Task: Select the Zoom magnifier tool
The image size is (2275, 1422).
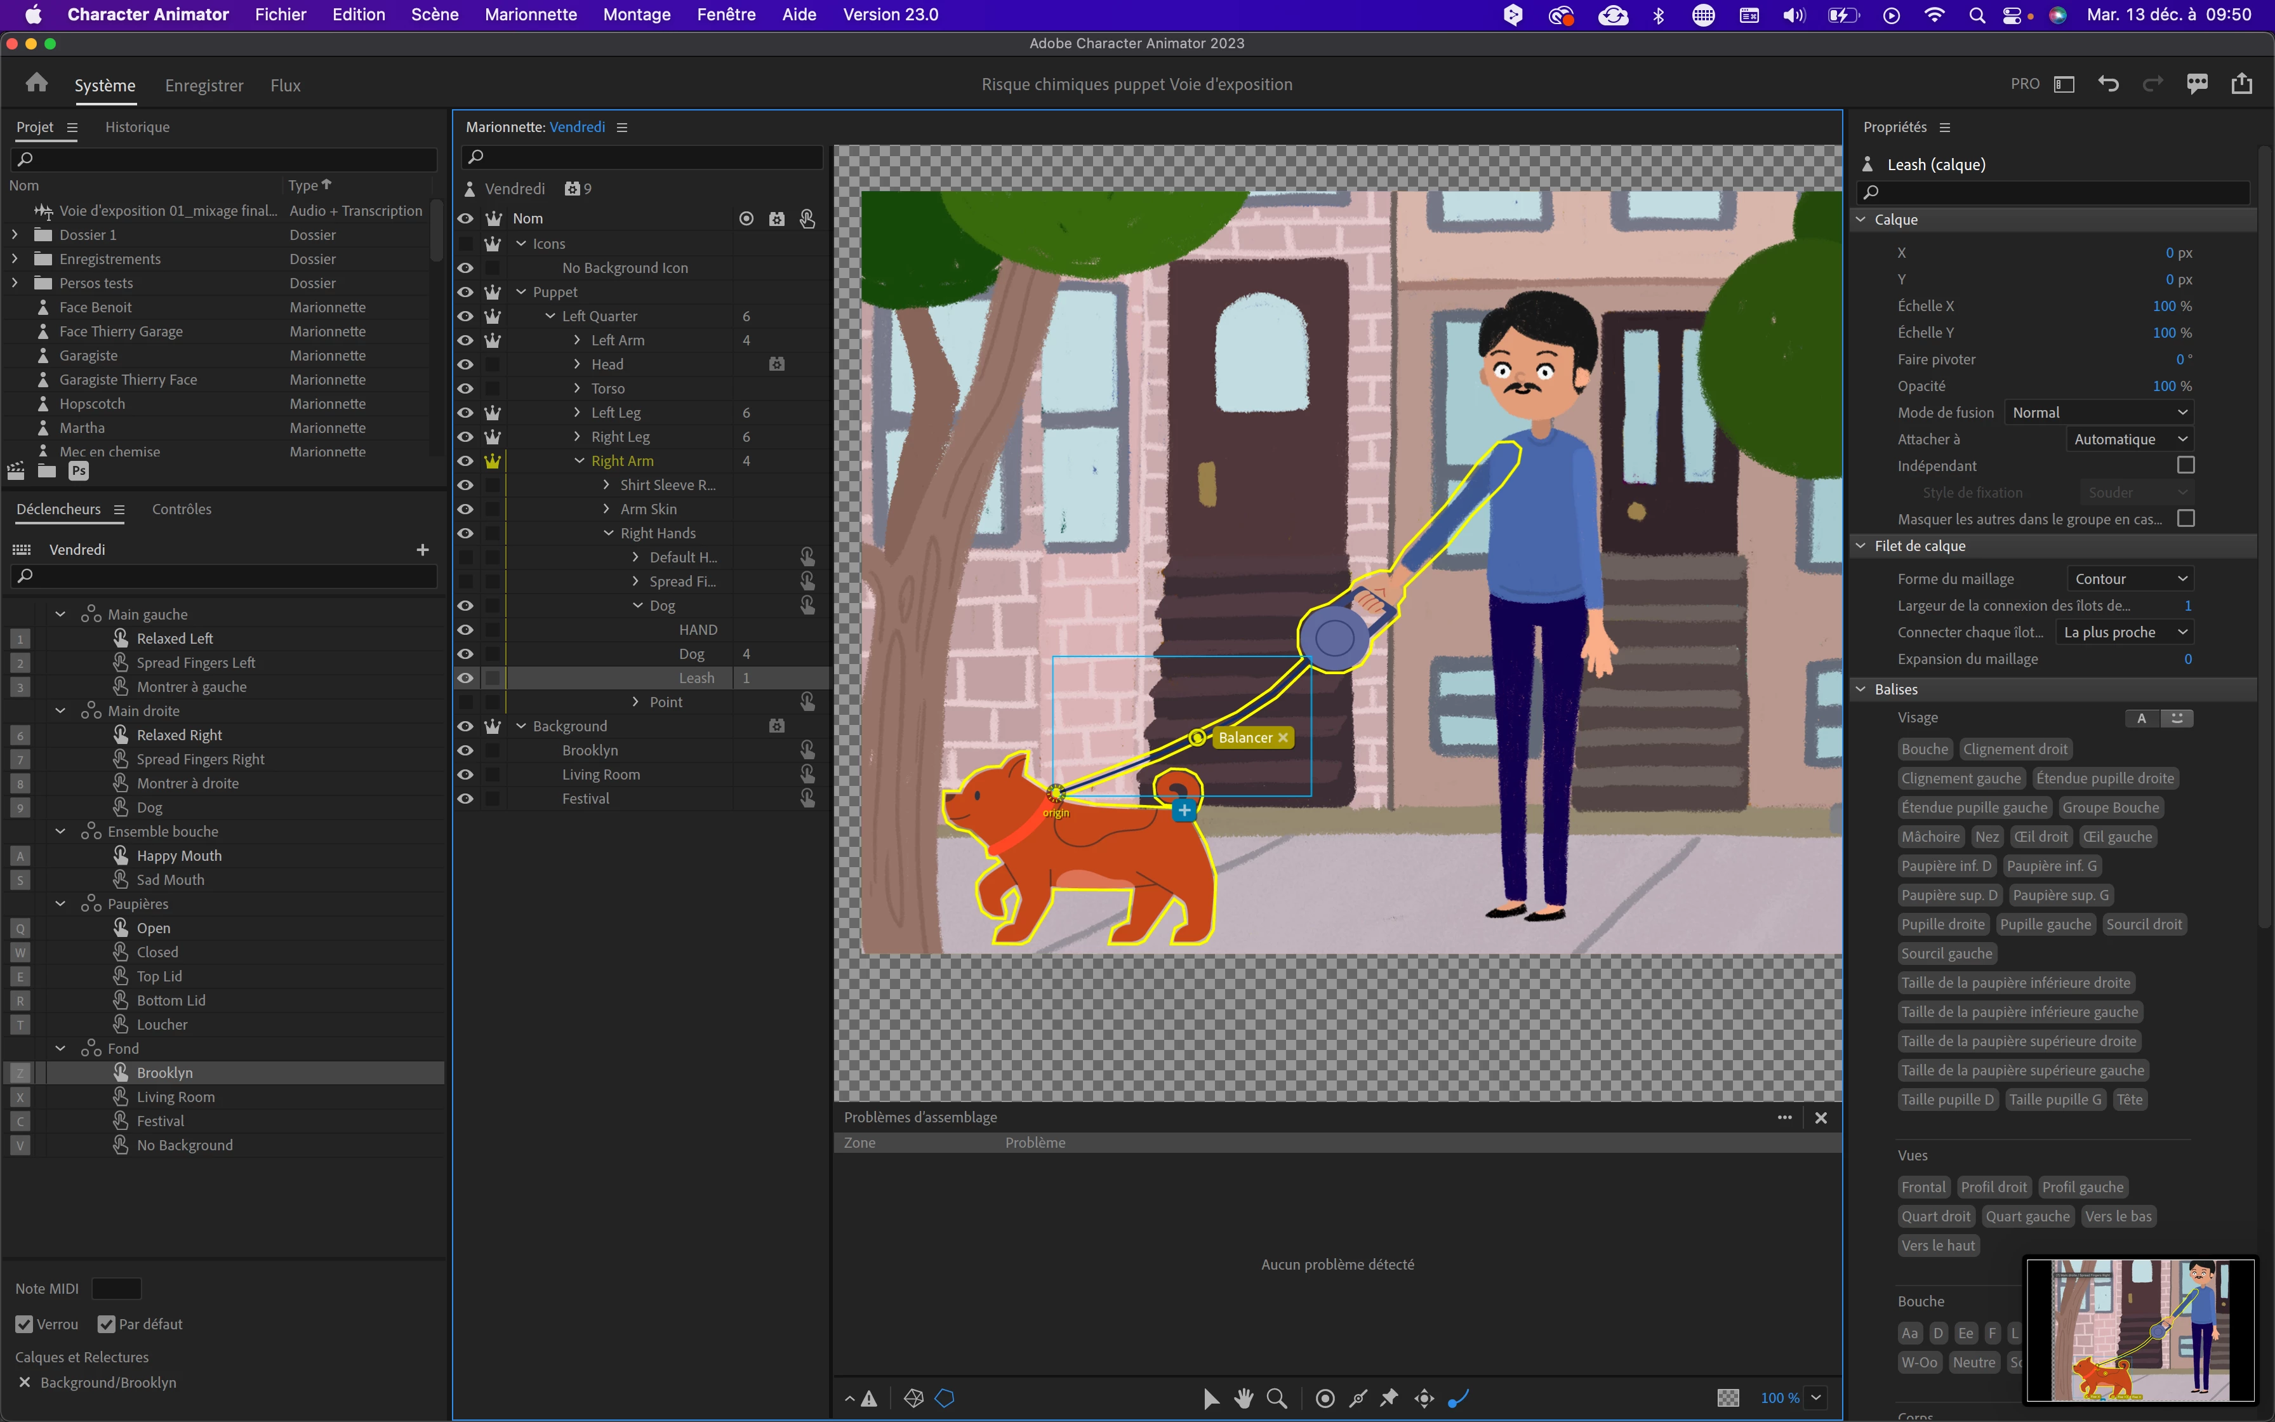Action: (1277, 1399)
